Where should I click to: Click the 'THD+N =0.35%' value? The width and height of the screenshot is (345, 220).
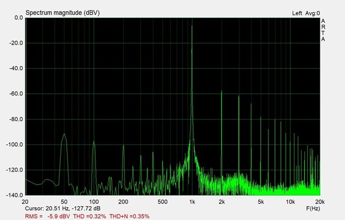point(129,216)
